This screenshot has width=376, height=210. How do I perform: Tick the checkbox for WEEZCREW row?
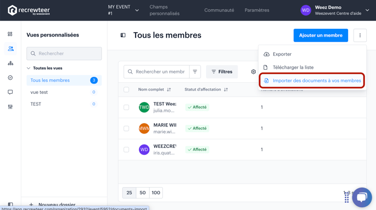[126, 149]
